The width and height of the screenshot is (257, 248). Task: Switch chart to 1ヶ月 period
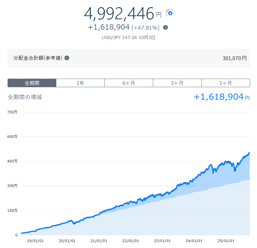(x=226, y=83)
